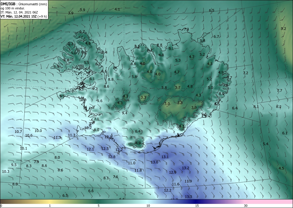Click the map value '10.6'

[x=29, y=136]
